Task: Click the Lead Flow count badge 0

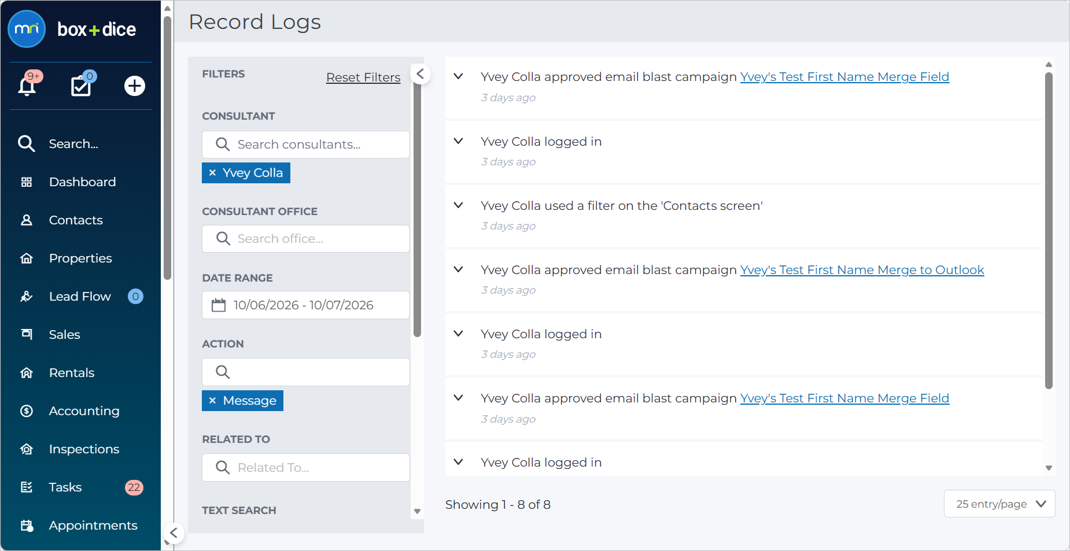Action: click(x=135, y=297)
